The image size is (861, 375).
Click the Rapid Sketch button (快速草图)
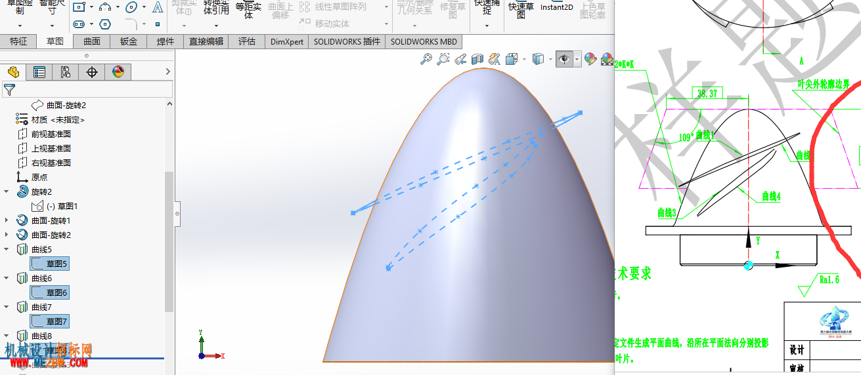coord(521,10)
